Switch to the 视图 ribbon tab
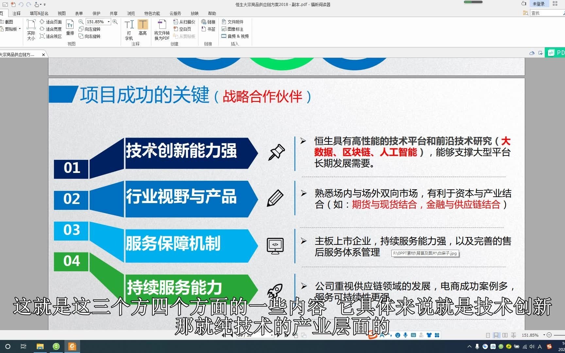This screenshot has height=353, width=565. click(61, 13)
